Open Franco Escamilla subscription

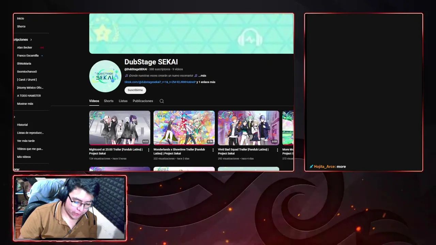(x=28, y=55)
